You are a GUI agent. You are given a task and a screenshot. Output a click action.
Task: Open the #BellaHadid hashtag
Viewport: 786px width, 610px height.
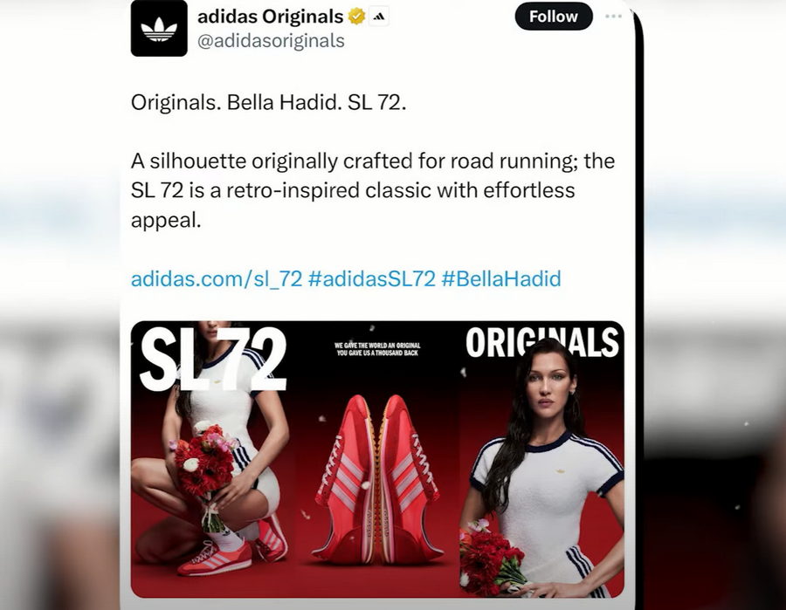pyautogui.click(x=501, y=279)
